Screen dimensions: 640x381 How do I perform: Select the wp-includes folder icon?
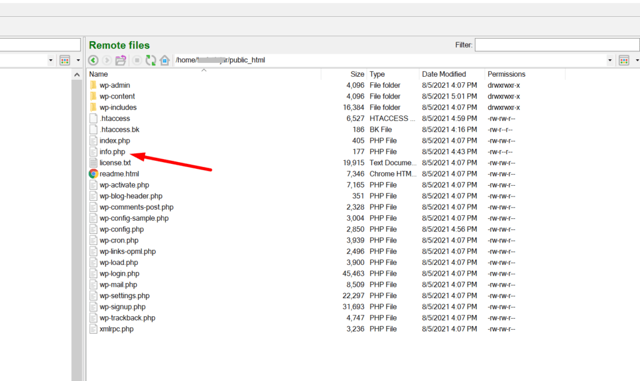94,107
